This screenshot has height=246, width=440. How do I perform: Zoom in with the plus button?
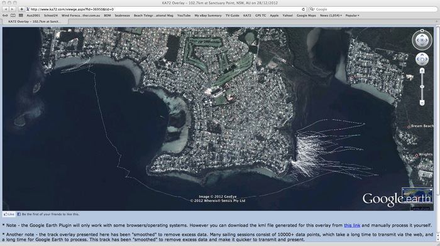tap(422, 71)
